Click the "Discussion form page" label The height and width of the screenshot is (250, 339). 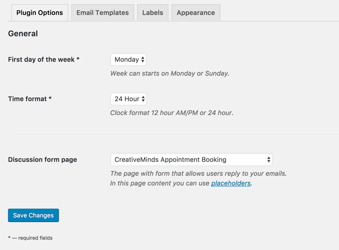click(x=43, y=160)
